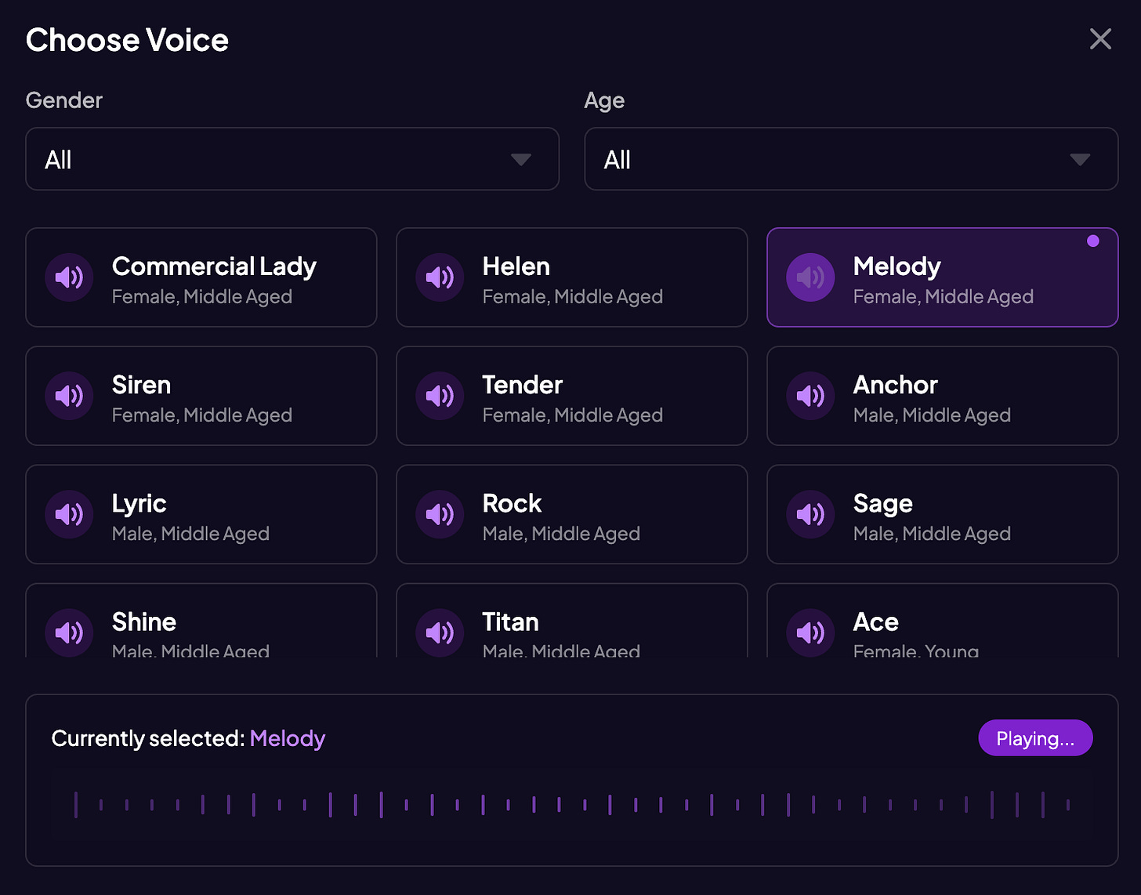Play the Tender voice speaker icon
The width and height of the screenshot is (1141, 895).
[x=440, y=396]
